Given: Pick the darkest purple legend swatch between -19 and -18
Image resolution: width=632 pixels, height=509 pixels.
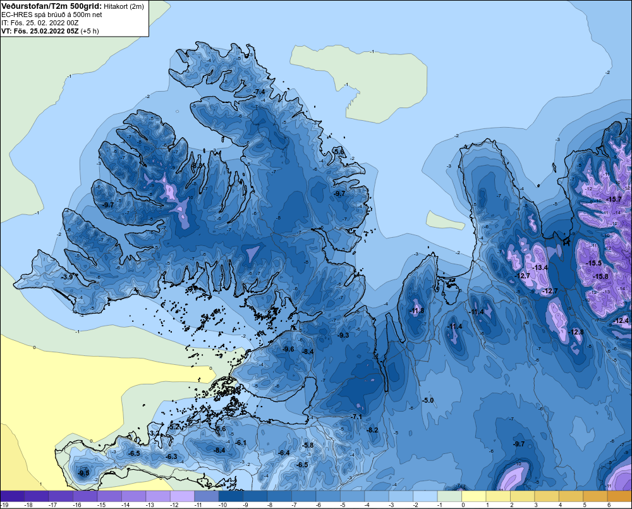Looking at the screenshot, I should coord(12,496).
